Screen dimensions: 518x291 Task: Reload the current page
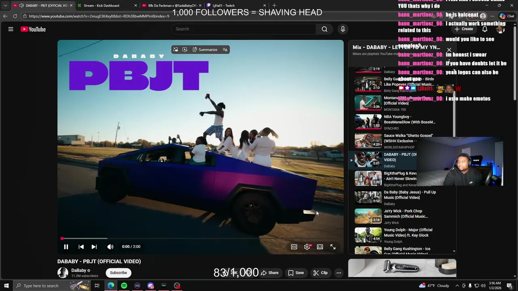(15, 16)
